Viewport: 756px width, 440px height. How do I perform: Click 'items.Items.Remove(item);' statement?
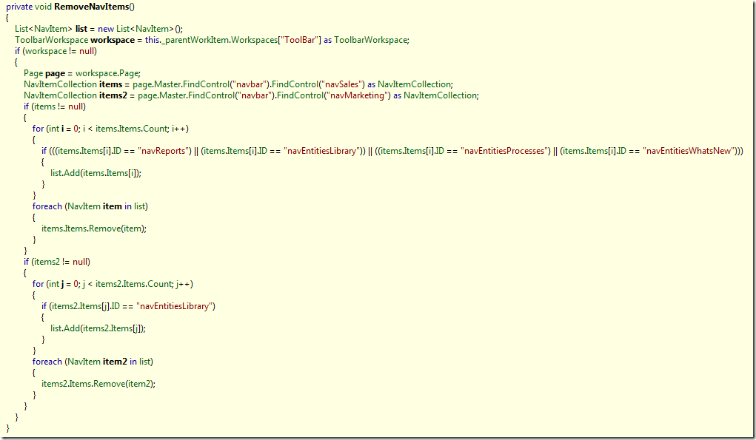94,229
